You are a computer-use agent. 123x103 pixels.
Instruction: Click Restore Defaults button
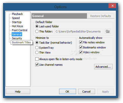click(101, 16)
